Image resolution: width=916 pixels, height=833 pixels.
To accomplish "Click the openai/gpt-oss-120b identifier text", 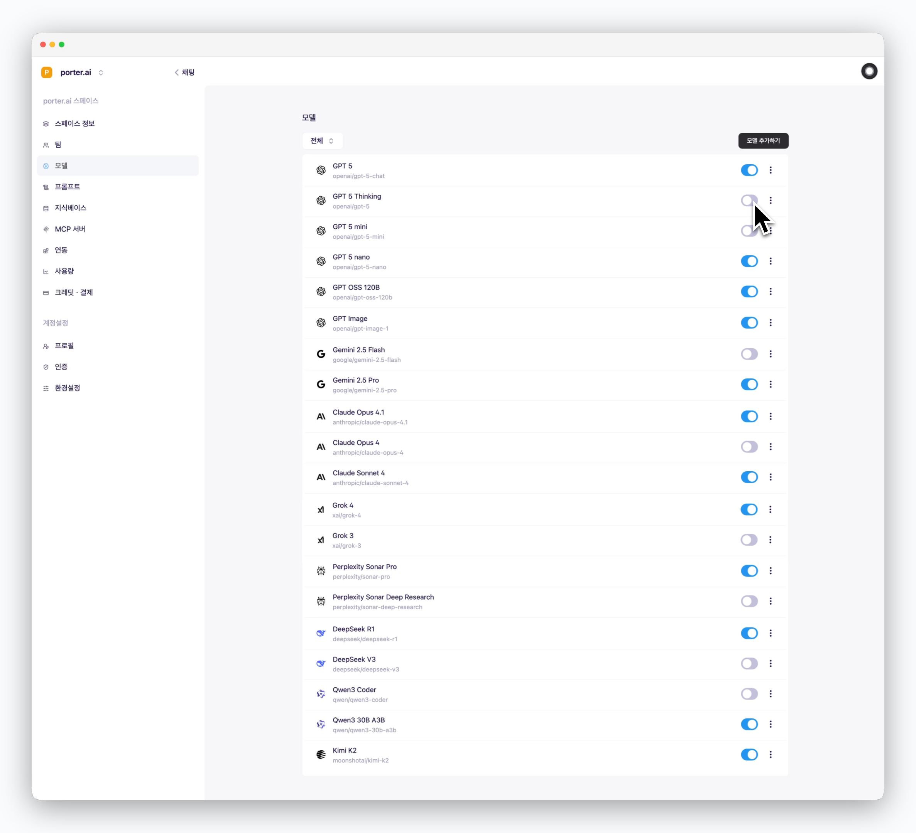I will pyautogui.click(x=362, y=297).
